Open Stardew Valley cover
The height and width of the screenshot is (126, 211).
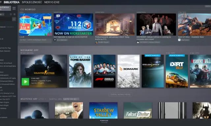(103, 111)
